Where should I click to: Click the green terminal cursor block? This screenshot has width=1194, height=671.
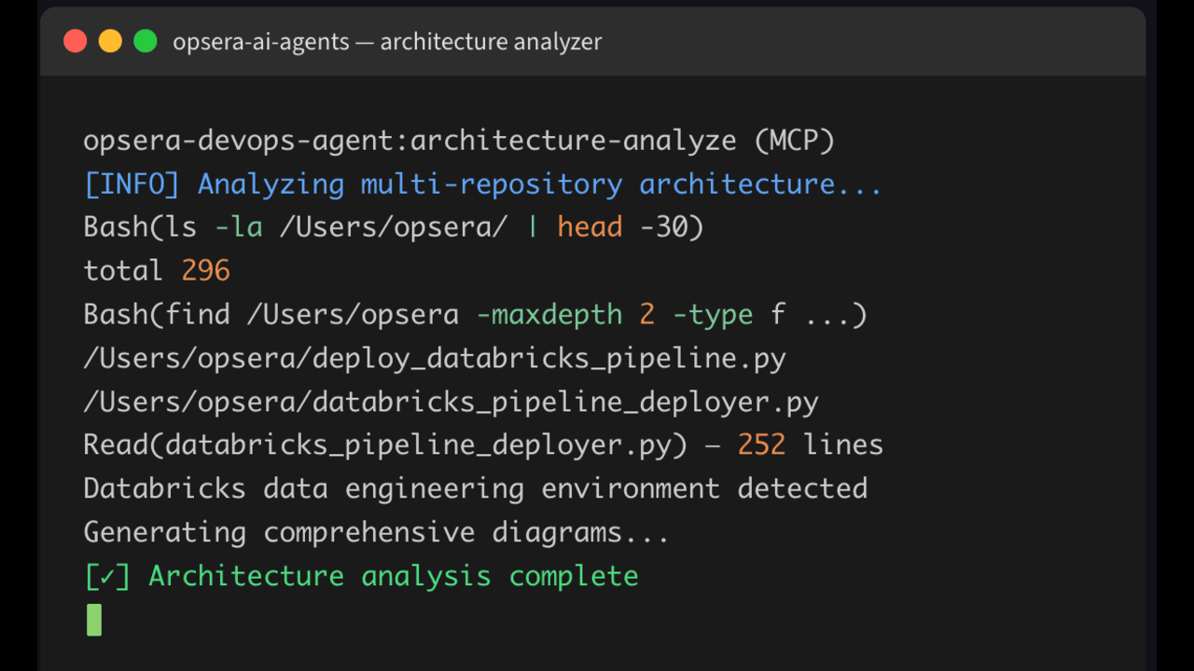94,620
